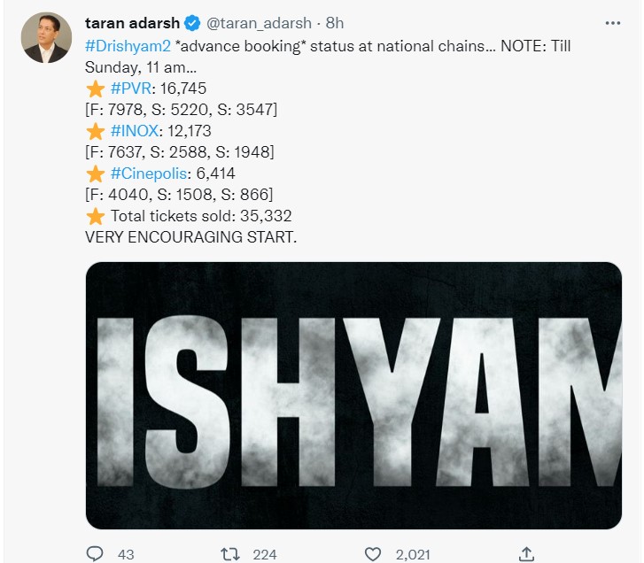This screenshot has width=644, height=563.
Task: Click the taran adarsh display name
Action: (132, 23)
